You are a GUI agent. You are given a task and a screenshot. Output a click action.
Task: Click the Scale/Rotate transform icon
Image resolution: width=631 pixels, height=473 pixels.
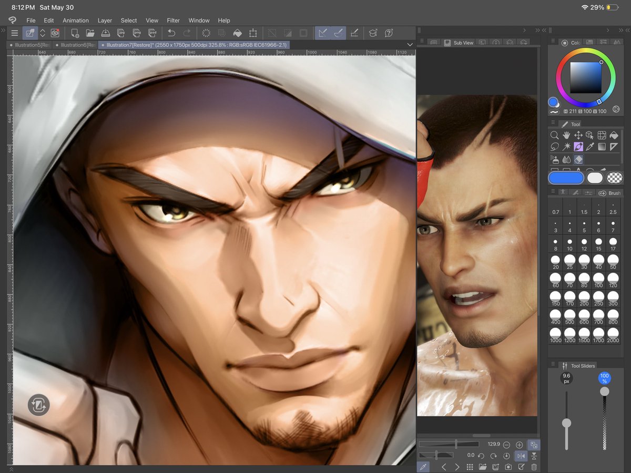253,33
